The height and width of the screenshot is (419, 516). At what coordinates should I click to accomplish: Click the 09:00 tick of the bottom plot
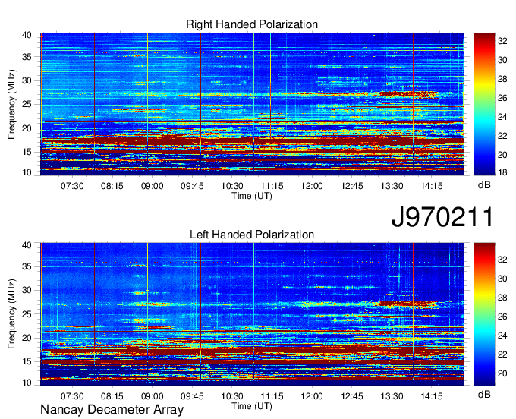tap(152, 396)
